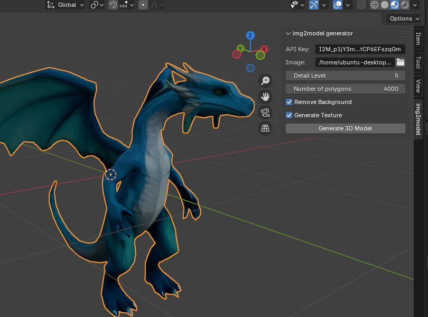Uncheck Remove Background checkbox

[x=289, y=102]
